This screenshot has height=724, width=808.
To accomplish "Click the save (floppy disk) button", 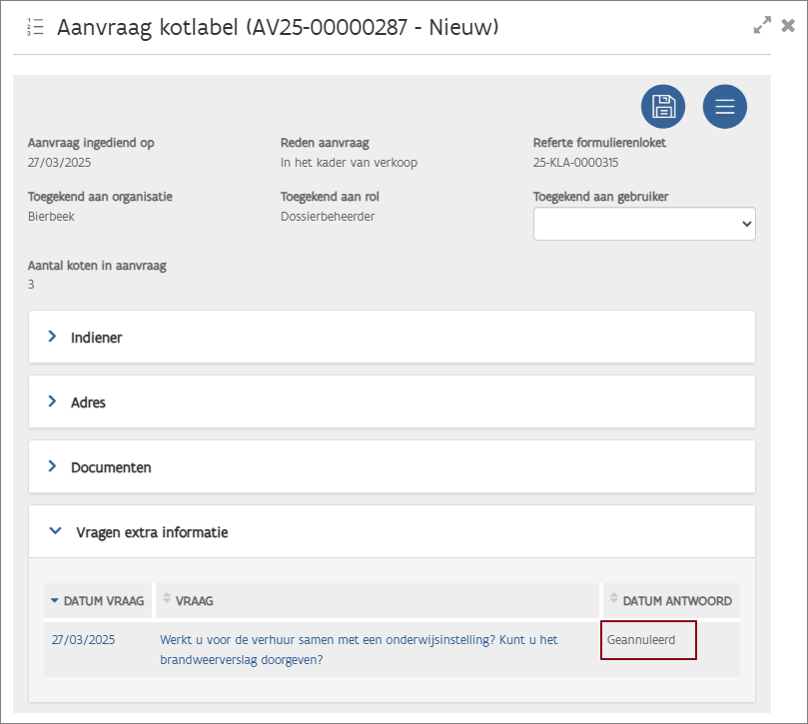I will pyautogui.click(x=663, y=107).
